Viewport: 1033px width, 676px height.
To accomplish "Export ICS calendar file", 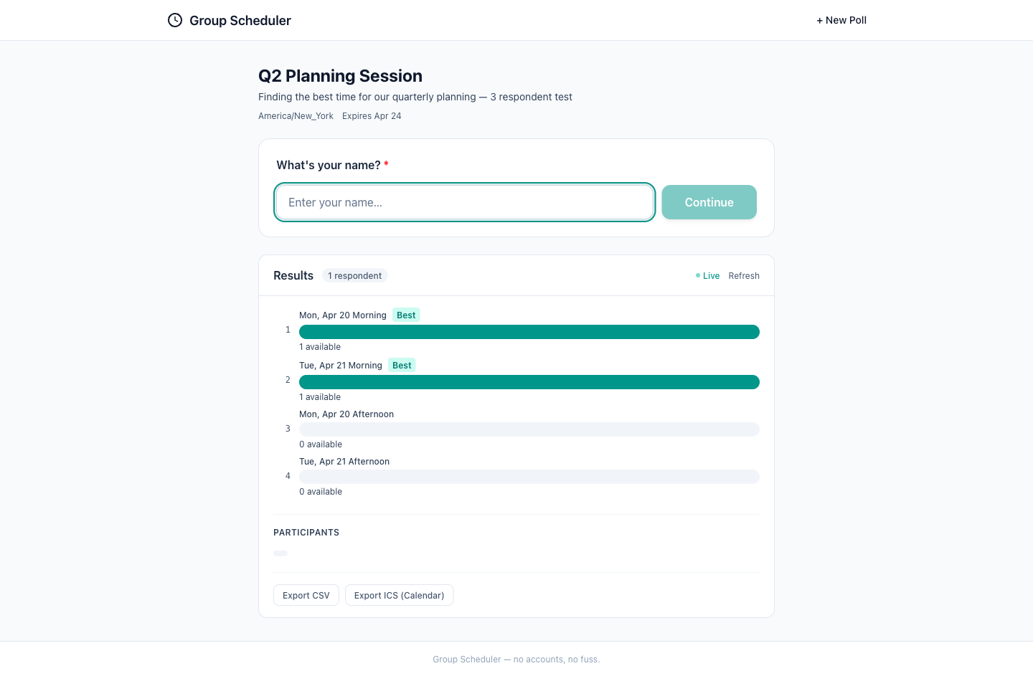I will coord(399,596).
